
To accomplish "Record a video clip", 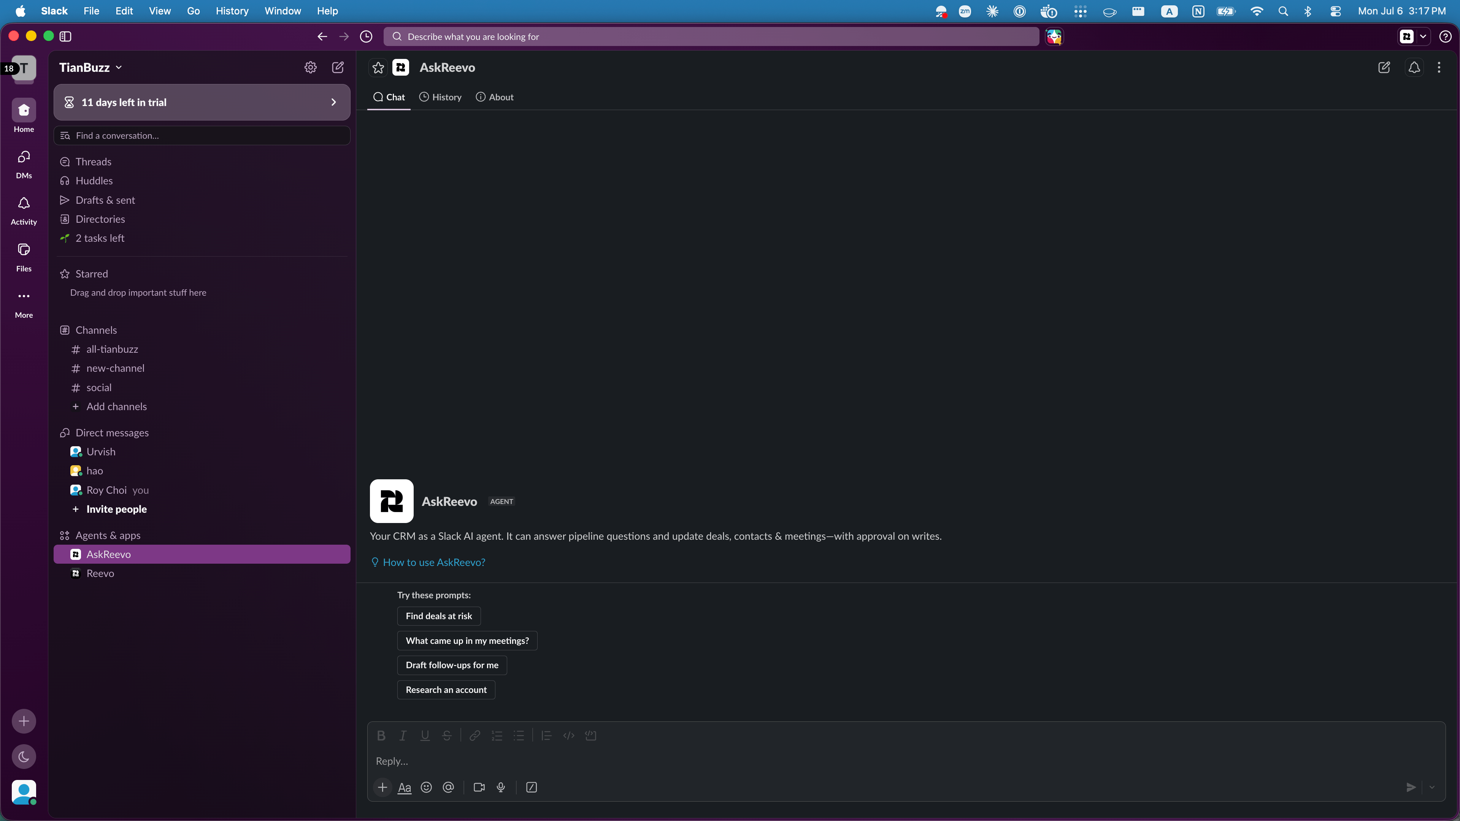I will point(479,787).
